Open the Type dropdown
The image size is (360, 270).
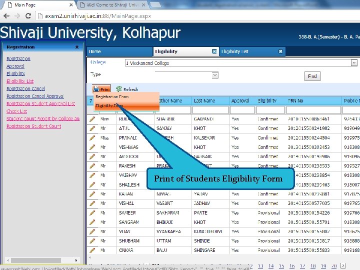coord(215,75)
